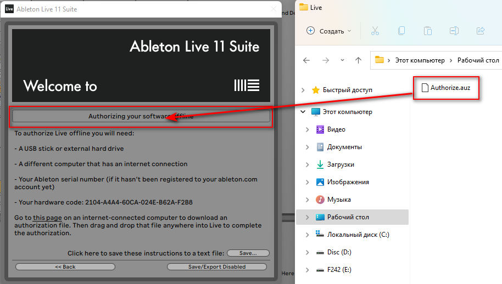Open the Создать dropdown menu
The image size is (502, 284).
(329, 31)
